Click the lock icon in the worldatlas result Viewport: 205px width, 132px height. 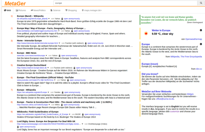tap(72, 31)
